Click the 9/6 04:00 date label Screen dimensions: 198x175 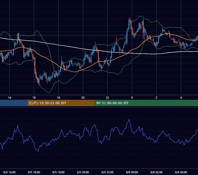pyautogui.click(x=181, y=172)
